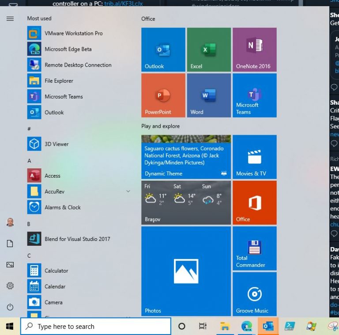Screen dimensions: 339x335
Task: Open the Dynamic Theme cactus tile
Action: coord(186,157)
